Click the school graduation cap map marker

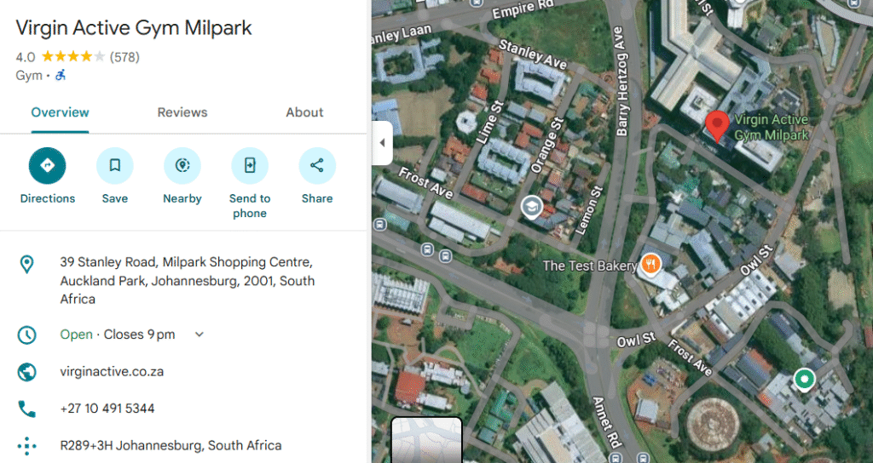(532, 207)
